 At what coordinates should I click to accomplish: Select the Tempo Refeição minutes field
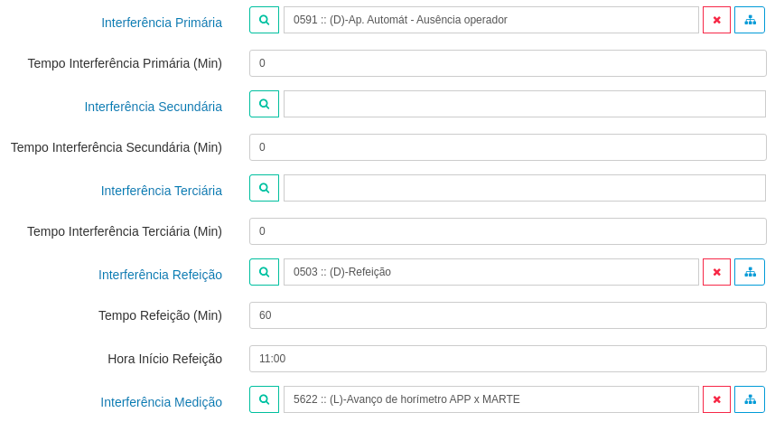(x=508, y=315)
